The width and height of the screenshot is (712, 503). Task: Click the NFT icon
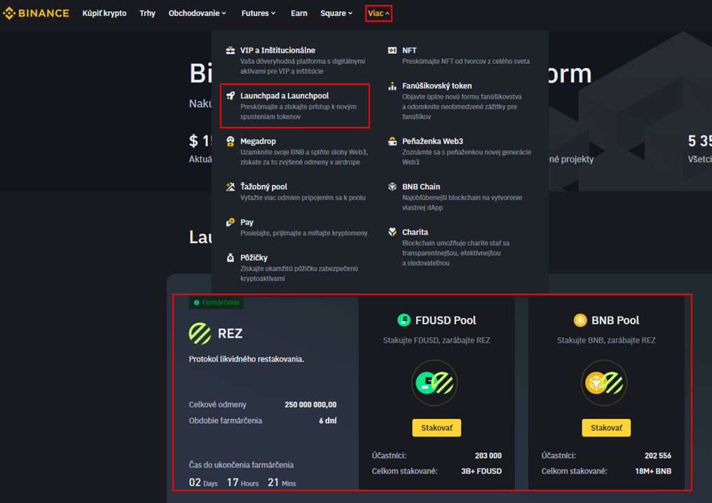point(392,50)
